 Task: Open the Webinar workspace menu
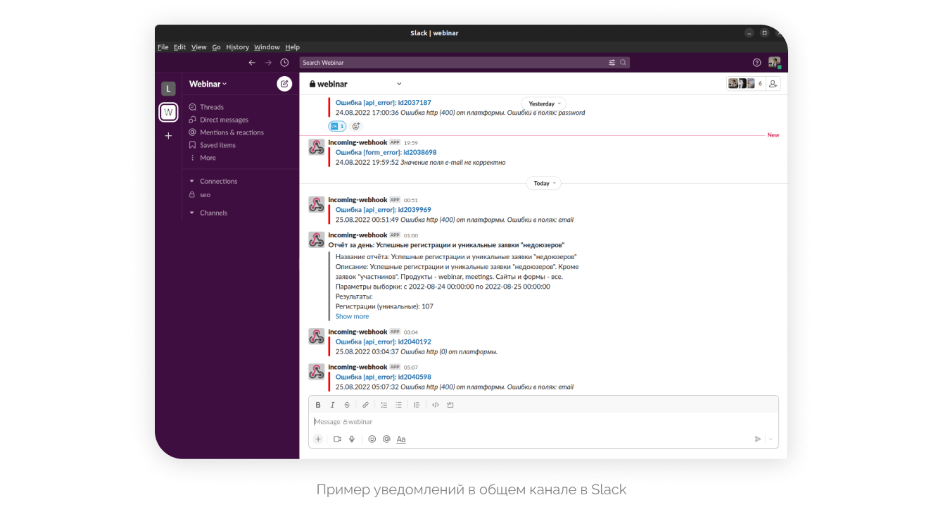point(208,84)
